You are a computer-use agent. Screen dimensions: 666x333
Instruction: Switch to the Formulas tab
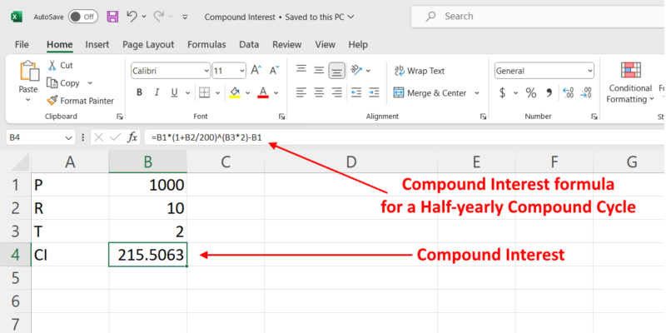click(x=206, y=45)
